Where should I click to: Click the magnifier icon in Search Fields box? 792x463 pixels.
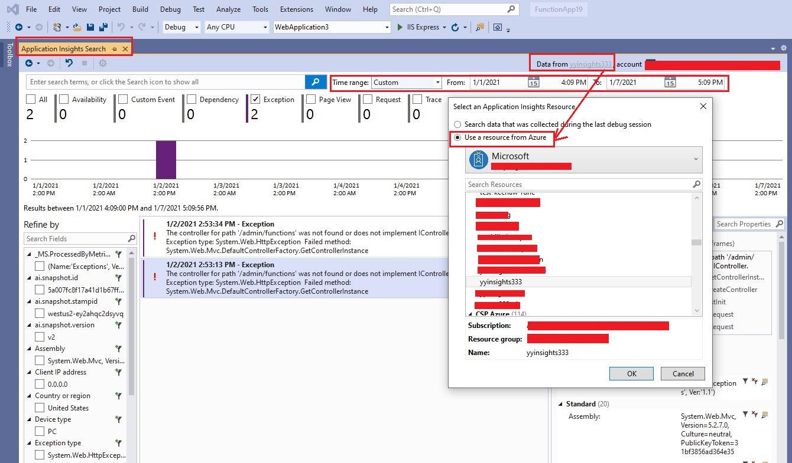click(132, 239)
